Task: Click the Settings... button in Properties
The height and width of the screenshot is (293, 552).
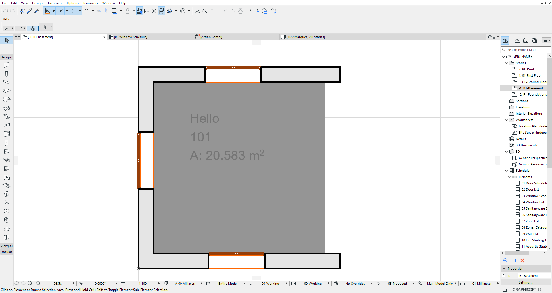Action: (x=526, y=282)
